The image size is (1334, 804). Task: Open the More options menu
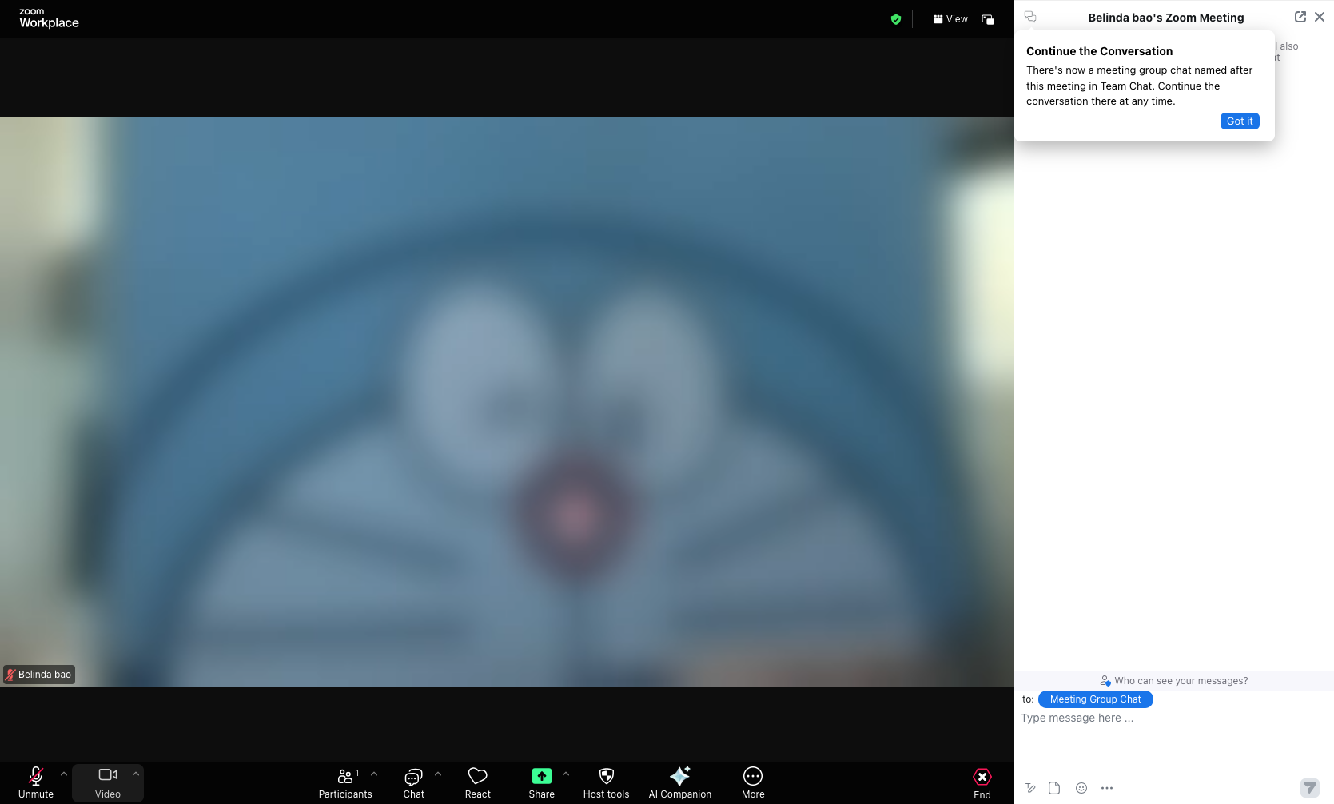(x=753, y=782)
